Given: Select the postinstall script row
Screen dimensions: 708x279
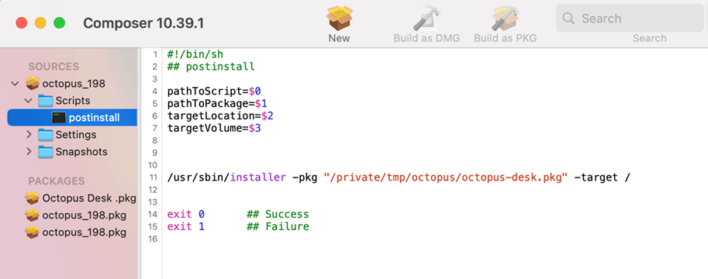Looking at the screenshot, I should point(72,117).
